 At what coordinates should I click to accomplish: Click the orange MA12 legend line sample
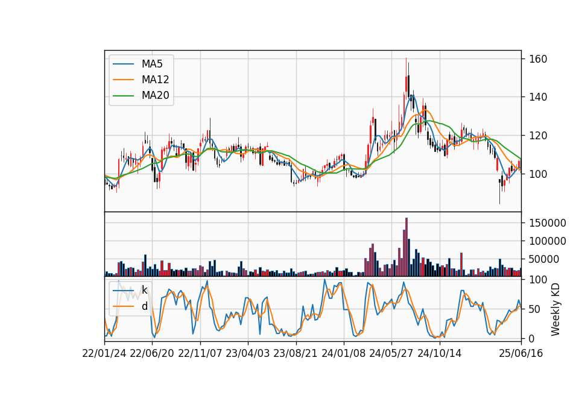[x=123, y=80]
